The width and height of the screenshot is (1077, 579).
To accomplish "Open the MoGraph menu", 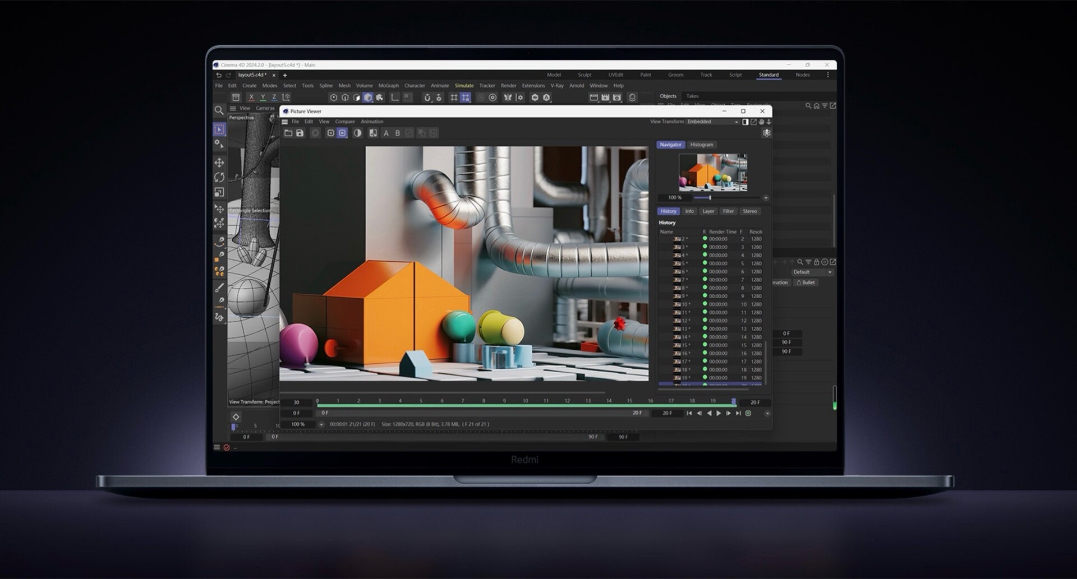I will 389,86.
